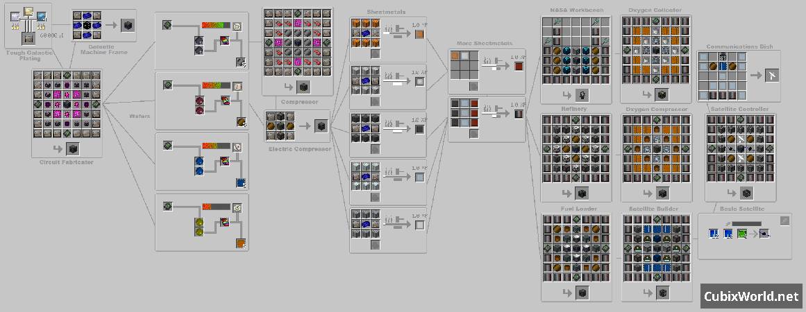Click the Communications Dish heading
This screenshot has height=312, width=806.
[738, 46]
